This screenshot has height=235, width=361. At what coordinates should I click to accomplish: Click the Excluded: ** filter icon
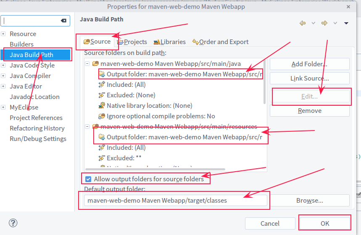[102, 158]
